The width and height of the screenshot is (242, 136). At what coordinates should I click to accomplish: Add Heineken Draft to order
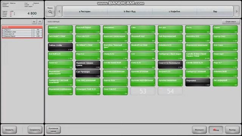(x=225, y=74)
